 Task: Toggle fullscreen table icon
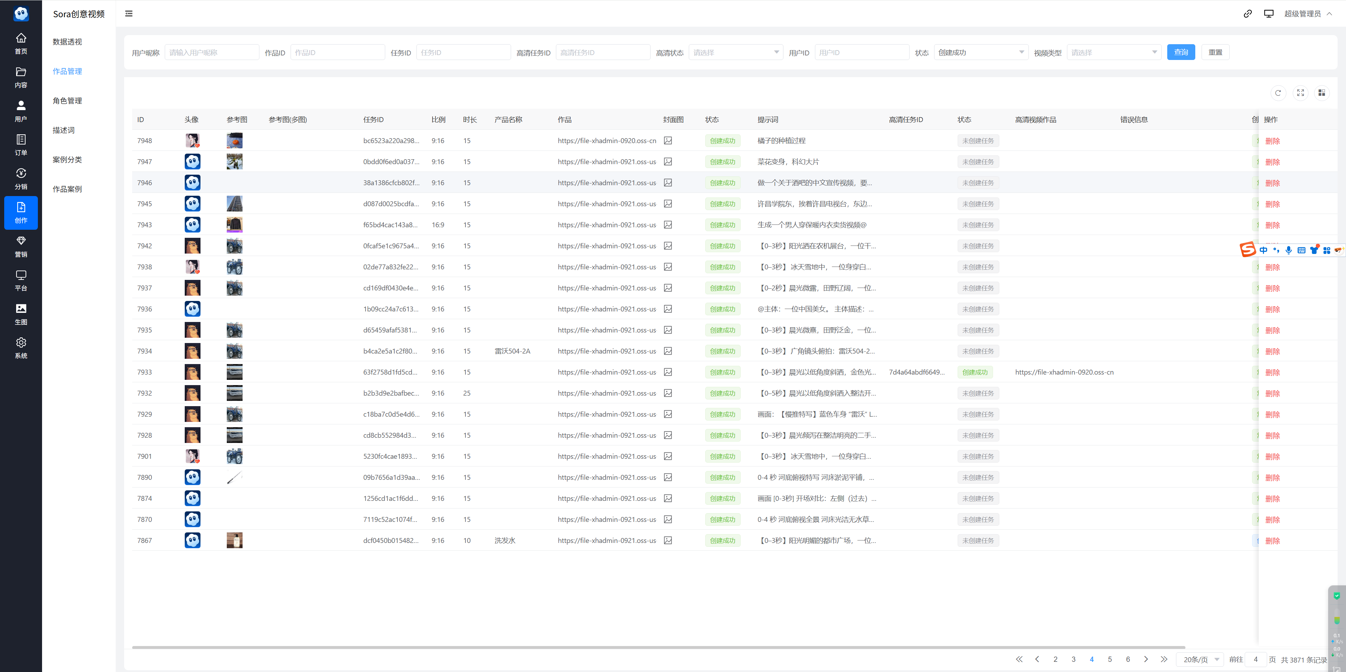tap(1300, 93)
